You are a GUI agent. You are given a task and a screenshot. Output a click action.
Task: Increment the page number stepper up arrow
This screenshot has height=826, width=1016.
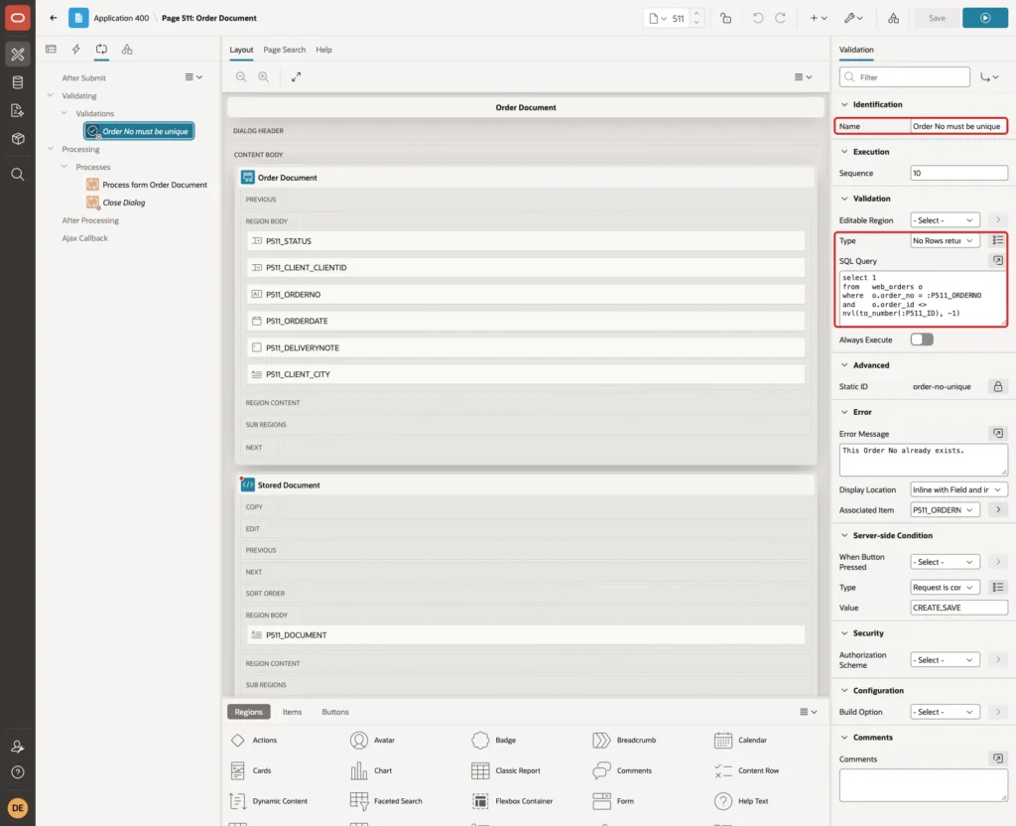(x=697, y=14)
